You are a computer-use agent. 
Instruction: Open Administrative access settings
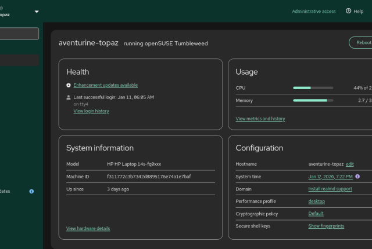(x=314, y=12)
